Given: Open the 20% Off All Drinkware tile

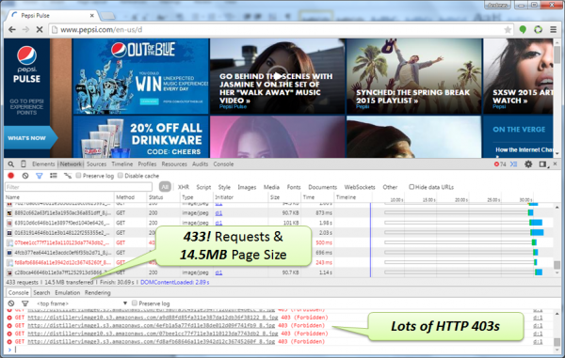Looking at the screenshot, I should point(141,137).
